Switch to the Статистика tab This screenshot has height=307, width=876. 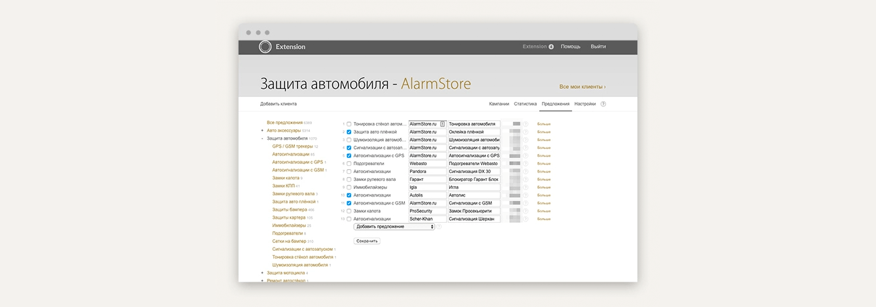coord(525,104)
